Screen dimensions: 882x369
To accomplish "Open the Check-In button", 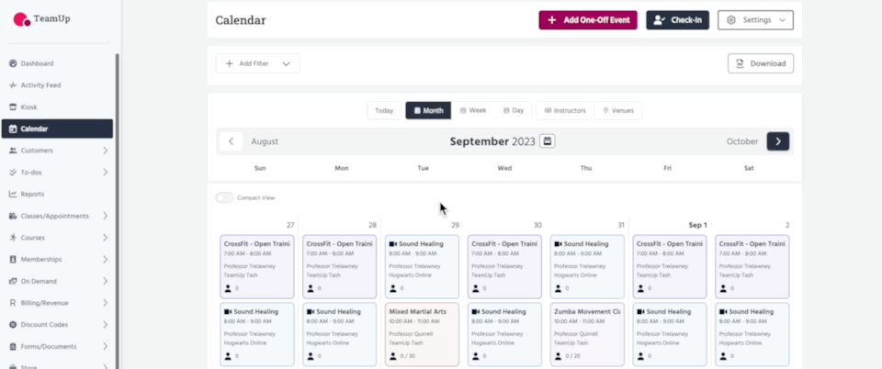I will click(x=677, y=20).
